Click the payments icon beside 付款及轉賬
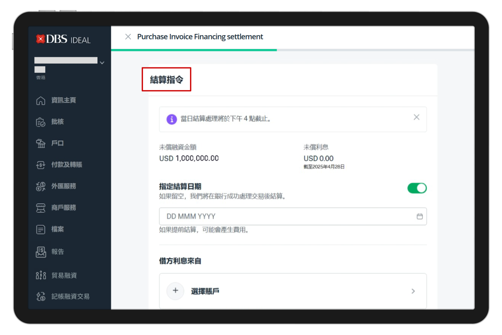The height and width of the screenshot is (335, 502). [x=41, y=165]
